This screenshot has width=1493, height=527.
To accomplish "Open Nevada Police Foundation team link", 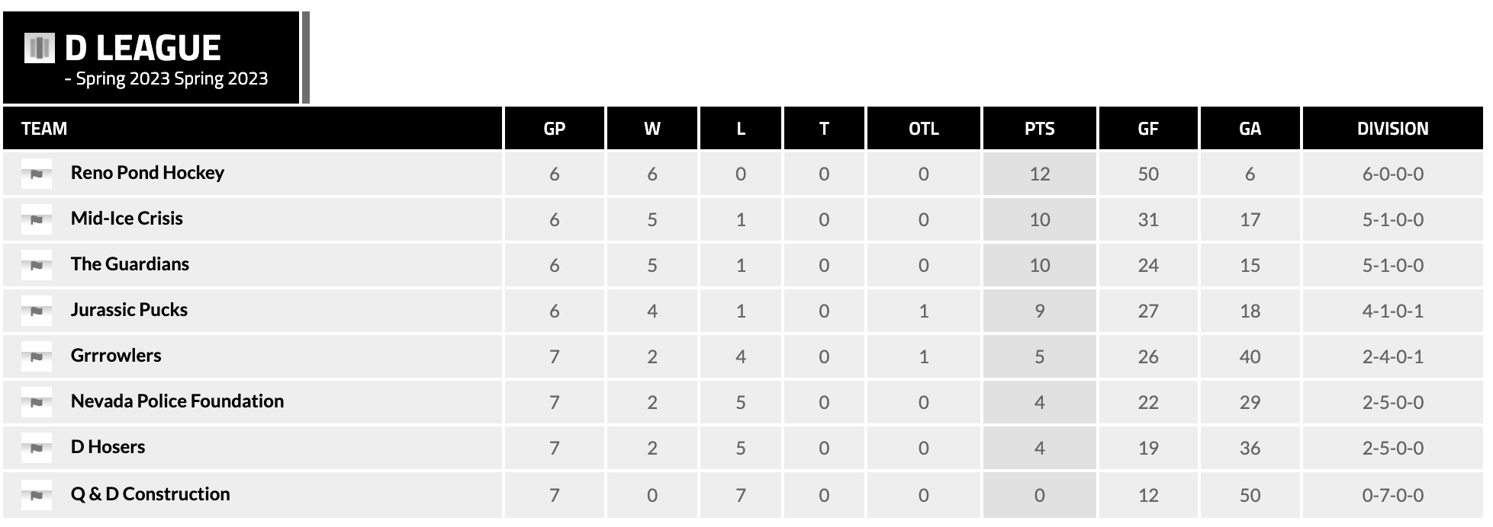I will tap(177, 401).
